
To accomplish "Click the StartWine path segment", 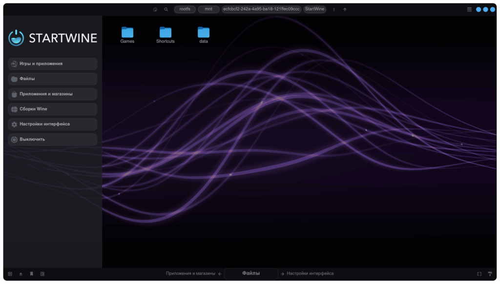I will (315, 9).
